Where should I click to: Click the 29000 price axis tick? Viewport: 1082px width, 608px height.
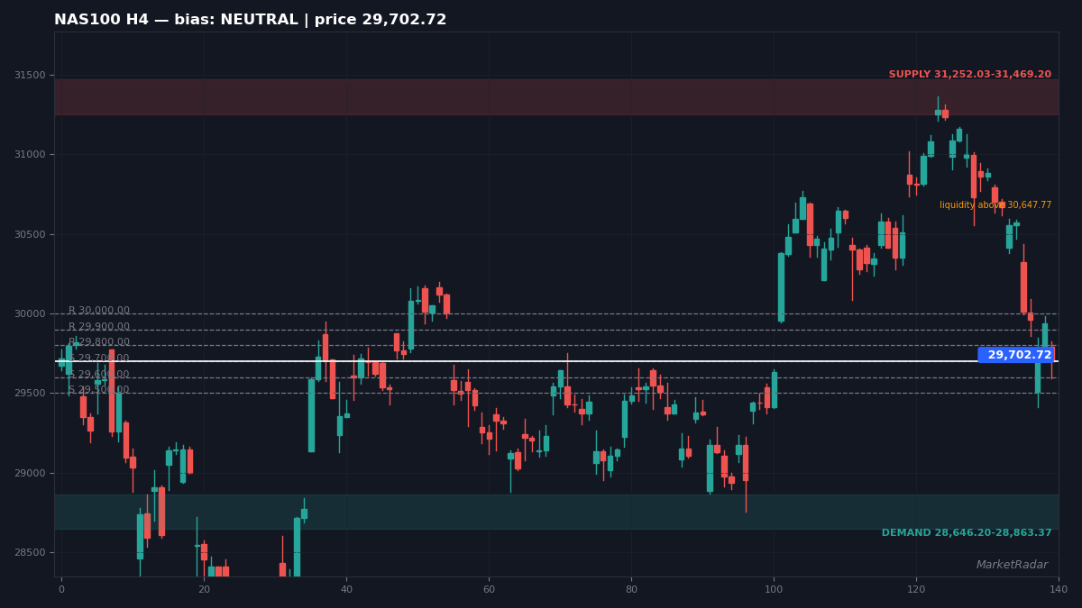pos(30,473)
